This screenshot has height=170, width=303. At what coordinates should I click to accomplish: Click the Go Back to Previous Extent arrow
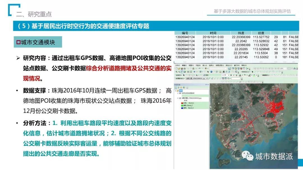pyautogui.click(x=194, y=72)
